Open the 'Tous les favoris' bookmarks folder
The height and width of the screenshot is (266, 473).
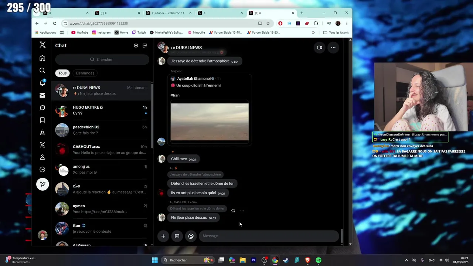click(x=336, y=33)
